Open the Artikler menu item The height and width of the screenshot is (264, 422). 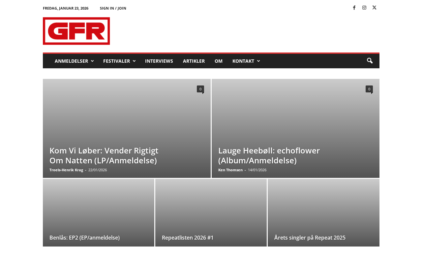(x=194, y=61)
